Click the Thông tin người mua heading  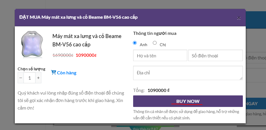[x=155, y=33]
